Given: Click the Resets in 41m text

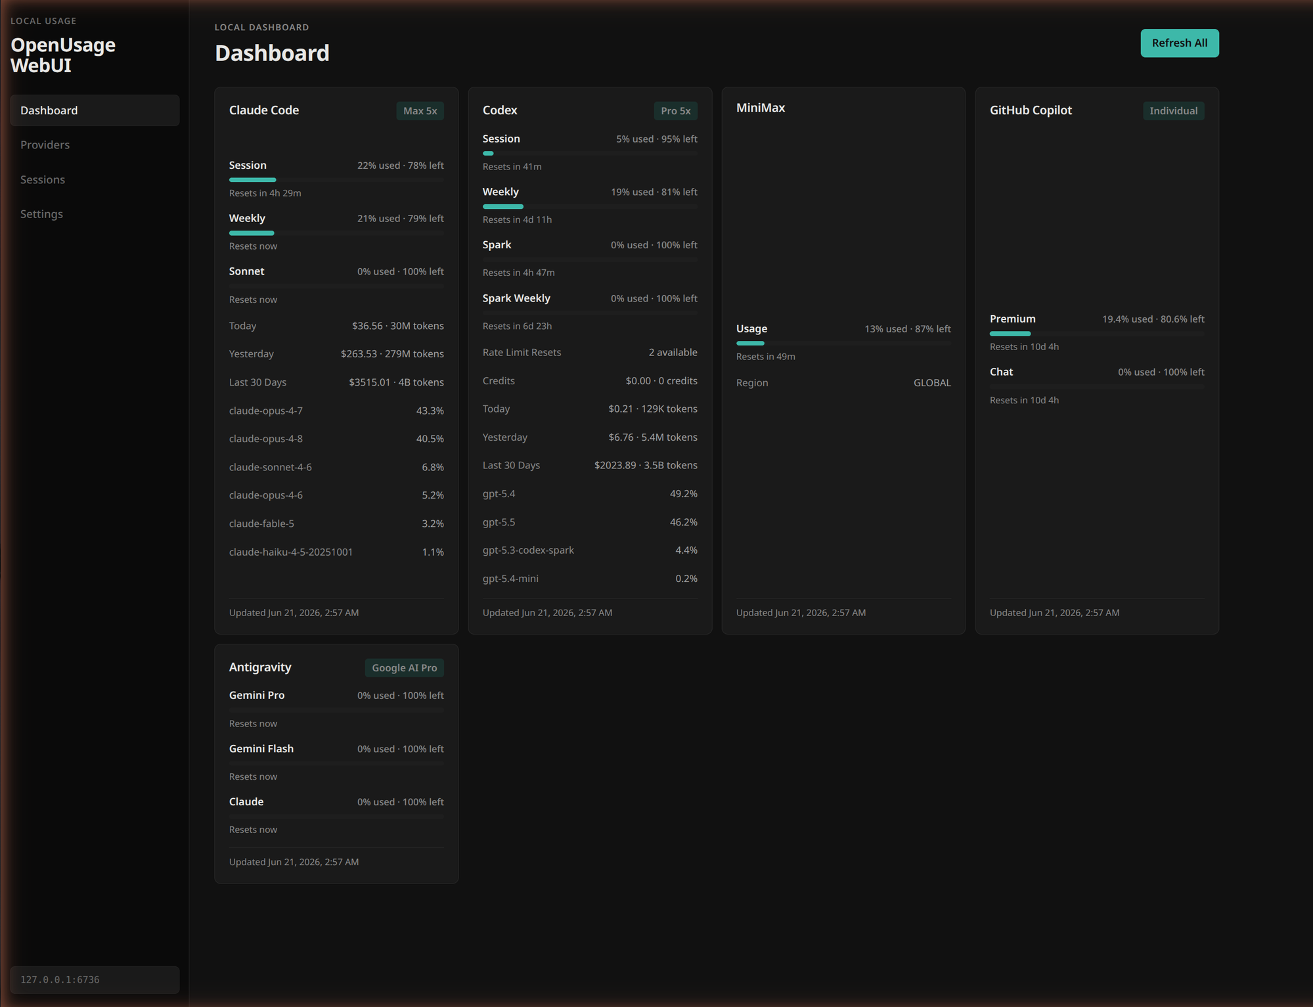Looking at the screenshot, I should tap(512, 167).
